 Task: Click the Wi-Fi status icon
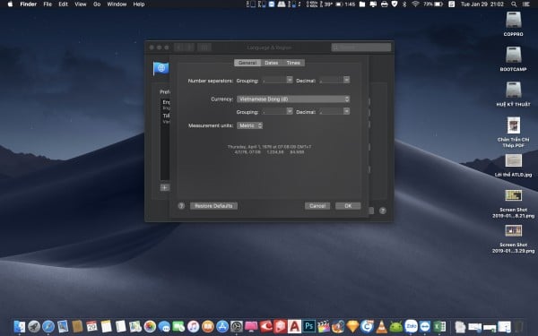pos(415,4)
